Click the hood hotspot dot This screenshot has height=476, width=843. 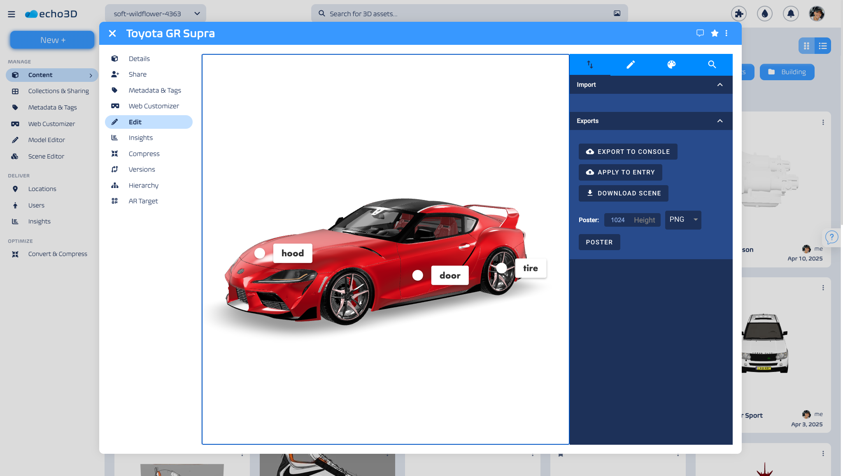click(260, 253)
